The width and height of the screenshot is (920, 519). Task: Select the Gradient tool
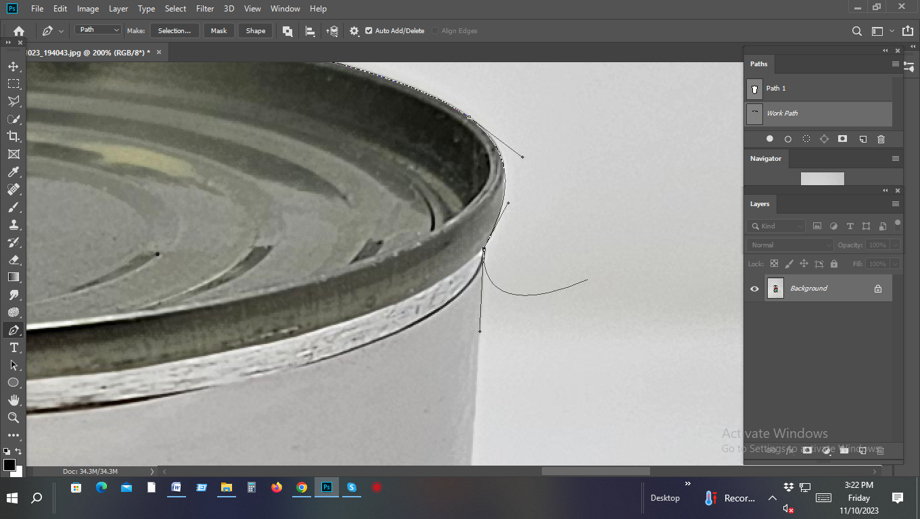click(x=13, y=277)
